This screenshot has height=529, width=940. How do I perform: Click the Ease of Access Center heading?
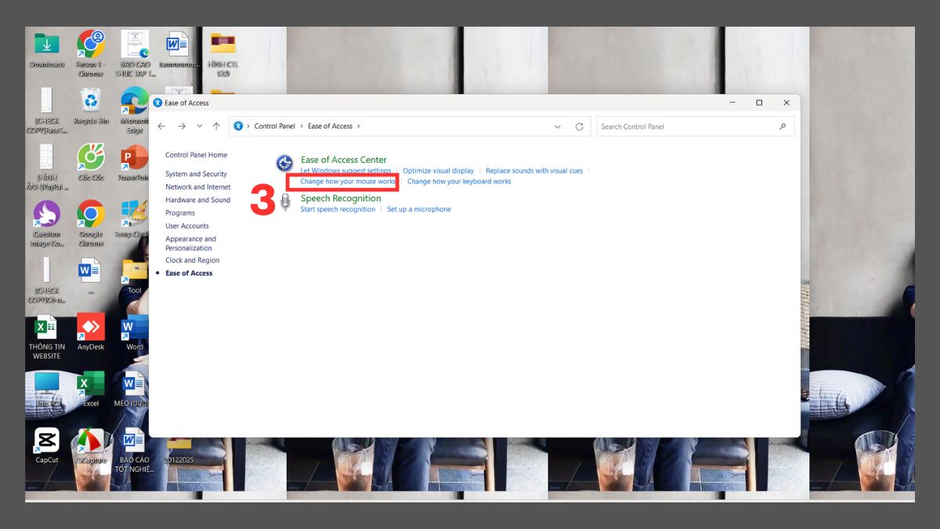click(x=344, y=160)
